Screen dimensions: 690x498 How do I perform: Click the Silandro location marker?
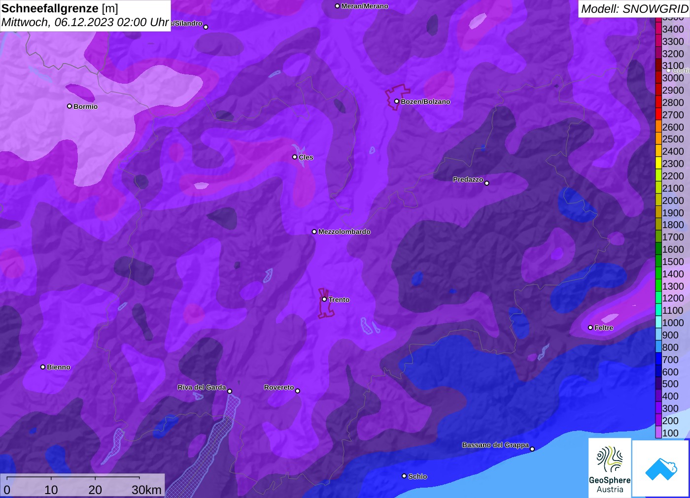pos(206,27)
